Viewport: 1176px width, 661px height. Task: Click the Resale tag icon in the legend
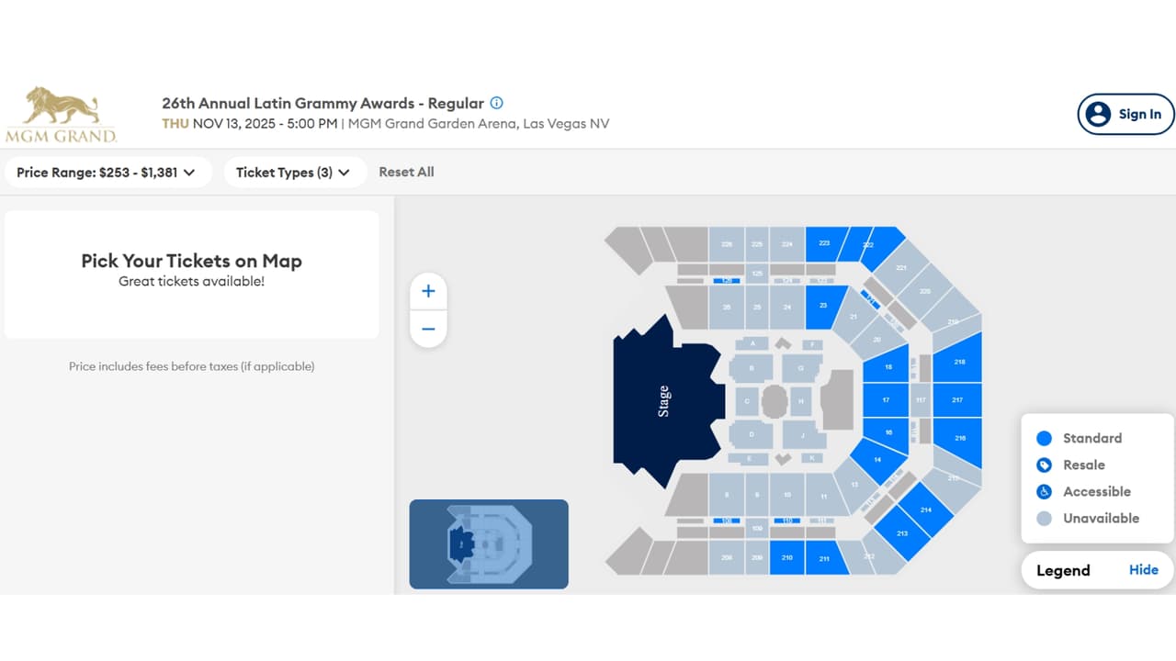[x=1044, y=465]
